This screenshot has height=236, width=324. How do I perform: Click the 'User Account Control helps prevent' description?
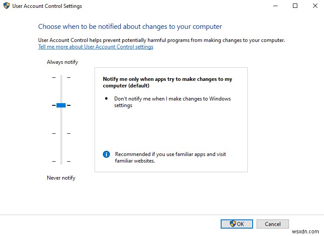pos(162,40)
